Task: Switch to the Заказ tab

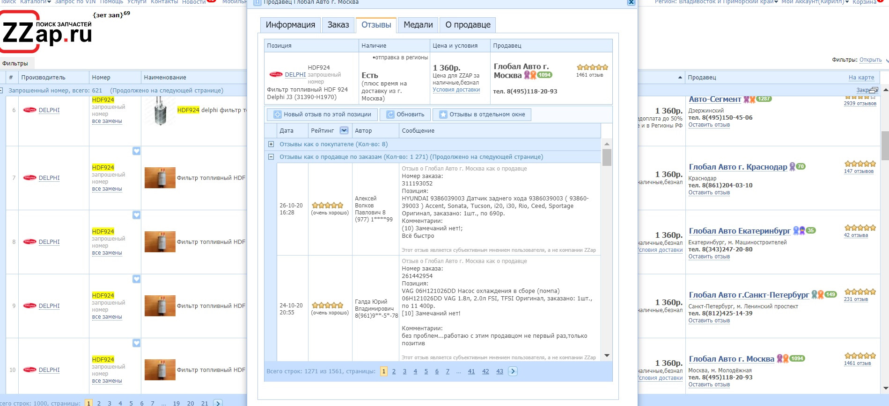Action: pyautogui.click(x=338, y=25)
